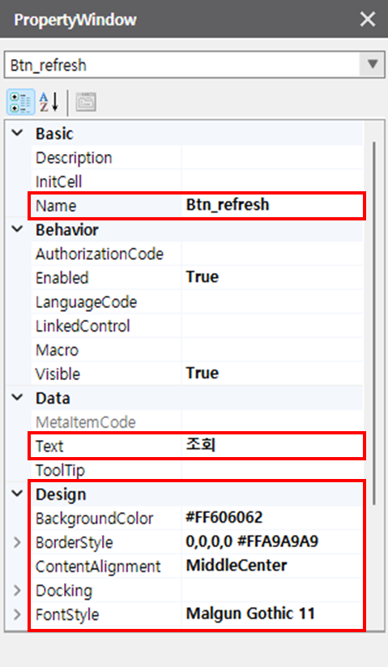Expand the FontStyle property
The height and width of the screenshot is (667, 388).
coord(18,614)
